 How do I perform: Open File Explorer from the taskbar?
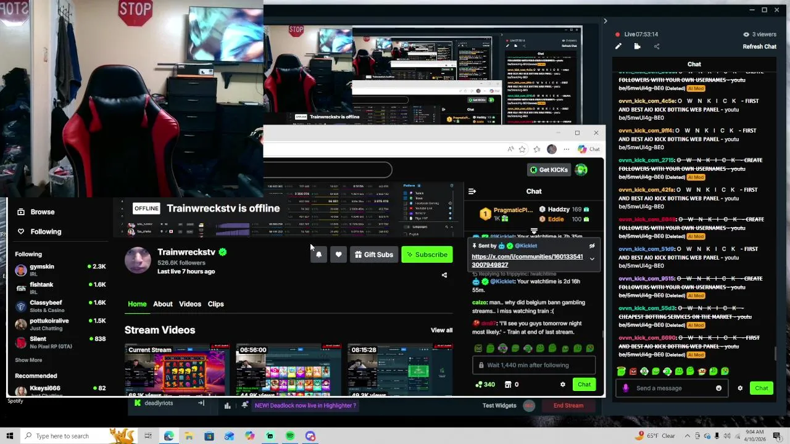click(189, 436)
